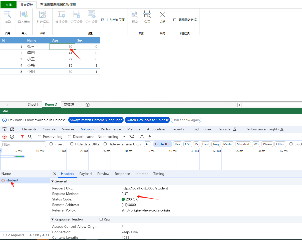The width and height of the screenshot is (302, 240).
Task: Toggle 打印所有页面 checkbox
Action: (103, 20)
